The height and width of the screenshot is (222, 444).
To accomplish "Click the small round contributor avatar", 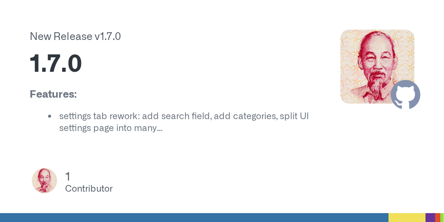I will pyautogui.click(x=44, y=181).
